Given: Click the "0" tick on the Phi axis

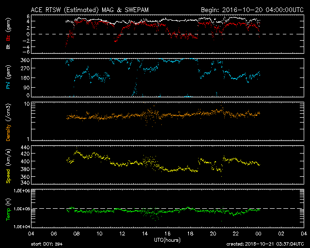Looking at the screenshot, I should pos(28,95).
